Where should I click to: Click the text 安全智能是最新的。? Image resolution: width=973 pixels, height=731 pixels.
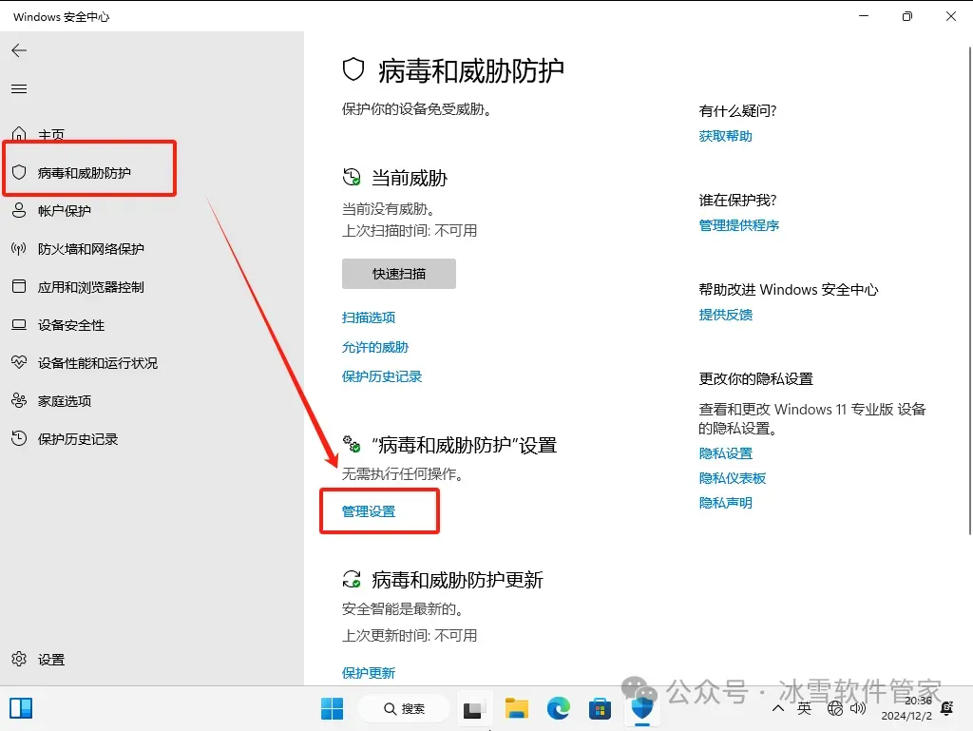coord(403,609)
